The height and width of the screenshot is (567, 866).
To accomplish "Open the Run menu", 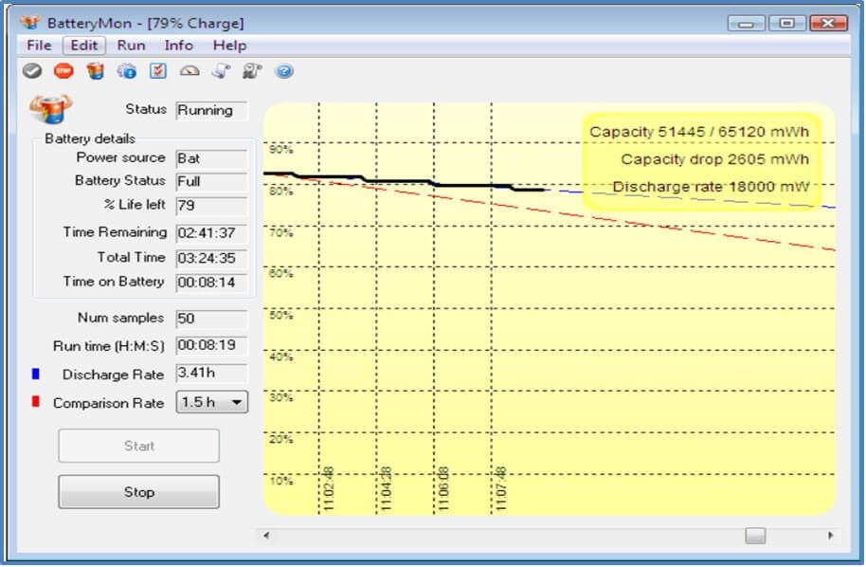I will pyautogui.click(x=131, y=46).
